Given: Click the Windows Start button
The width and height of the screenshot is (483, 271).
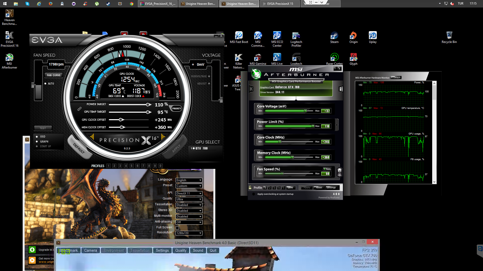Looking at the screenshot, I should 5,4.
